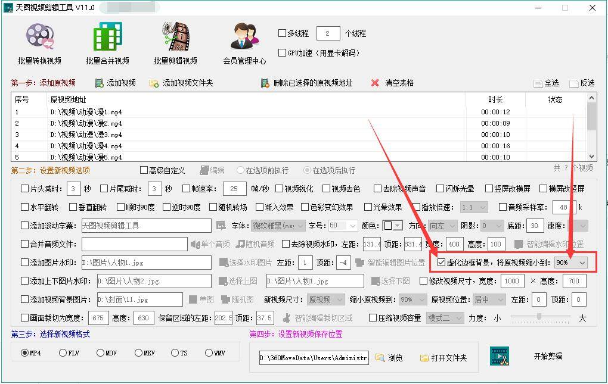Screen dimensions: 608x384
Task: Click the 添加视频 button label
Action: pos(122,83)
